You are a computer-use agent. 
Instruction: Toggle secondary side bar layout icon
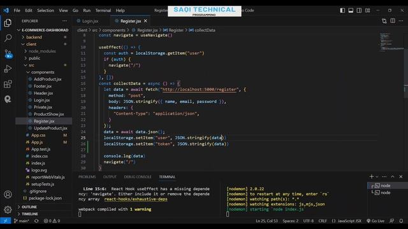pos(359,10)
